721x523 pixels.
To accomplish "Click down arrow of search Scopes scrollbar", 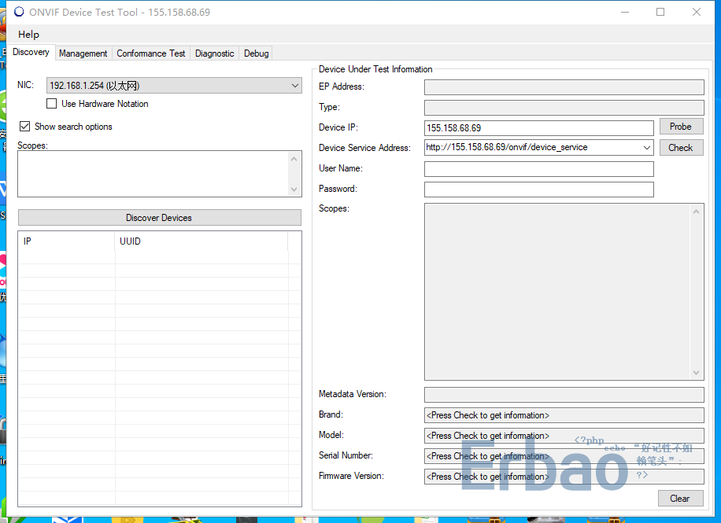I will click(294, 190).
